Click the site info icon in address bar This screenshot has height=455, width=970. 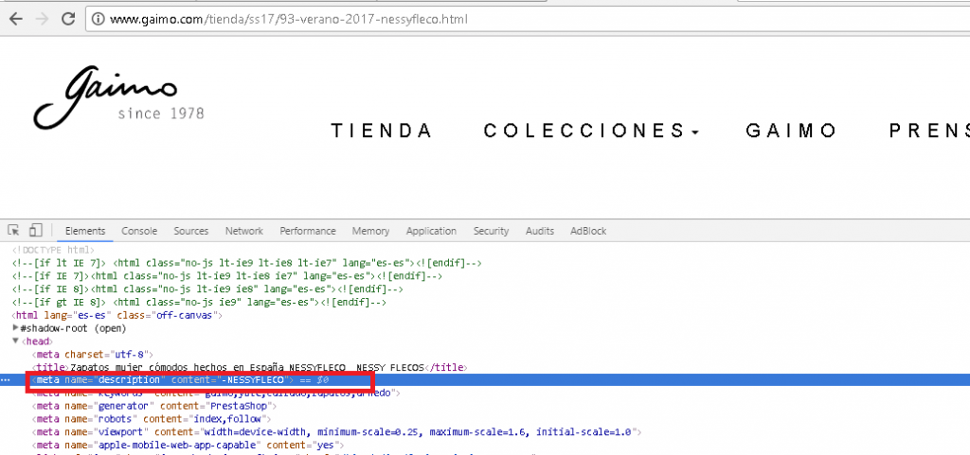tap(99, 19)
